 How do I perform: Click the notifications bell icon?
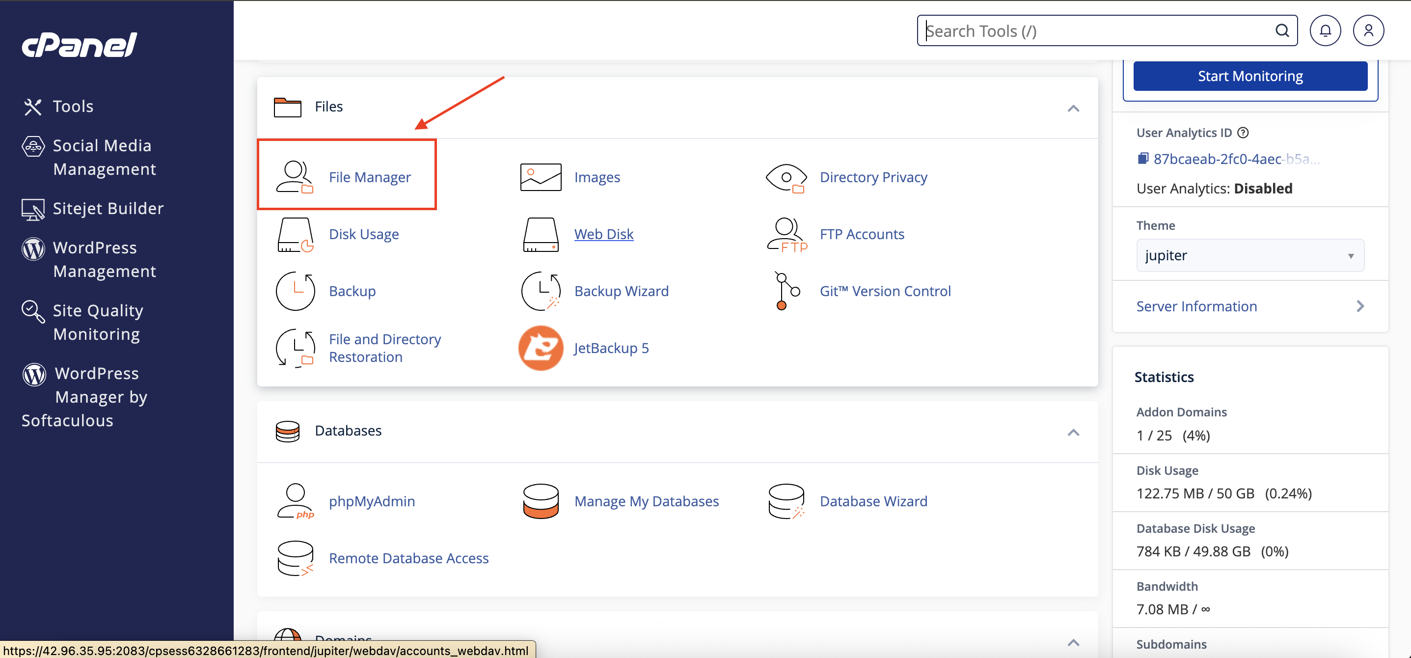click(x=1325, y=30)
